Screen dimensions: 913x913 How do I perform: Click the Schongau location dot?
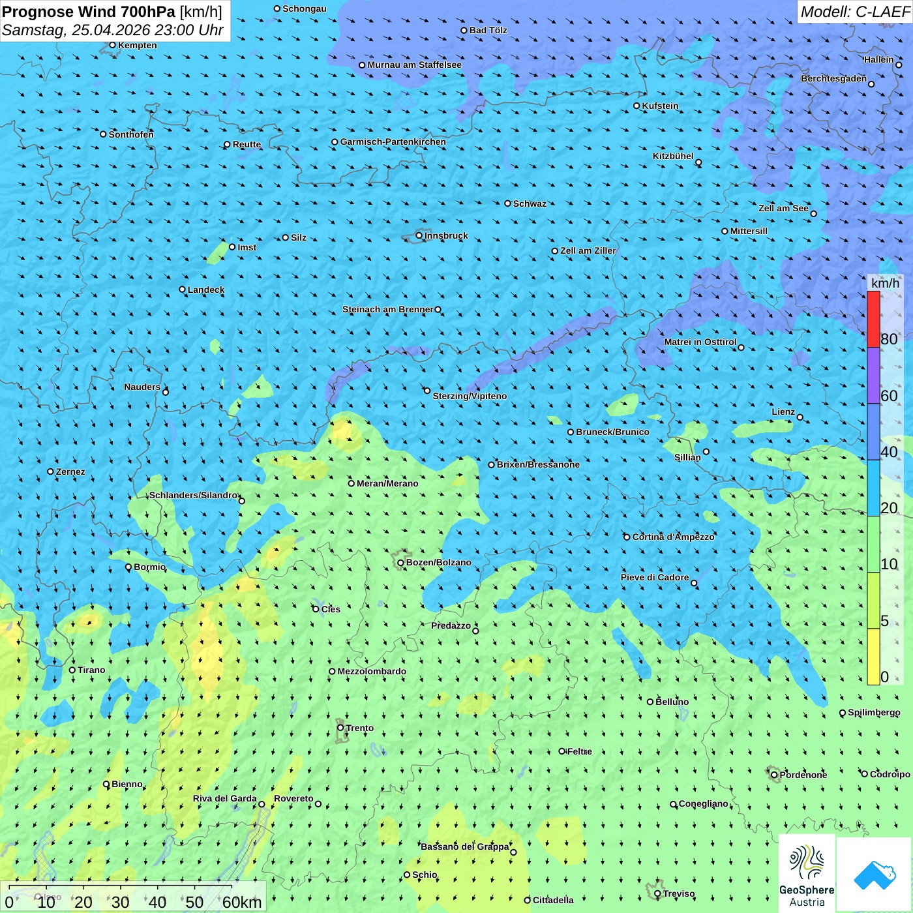pyautogui.click(x=277, y=8)
